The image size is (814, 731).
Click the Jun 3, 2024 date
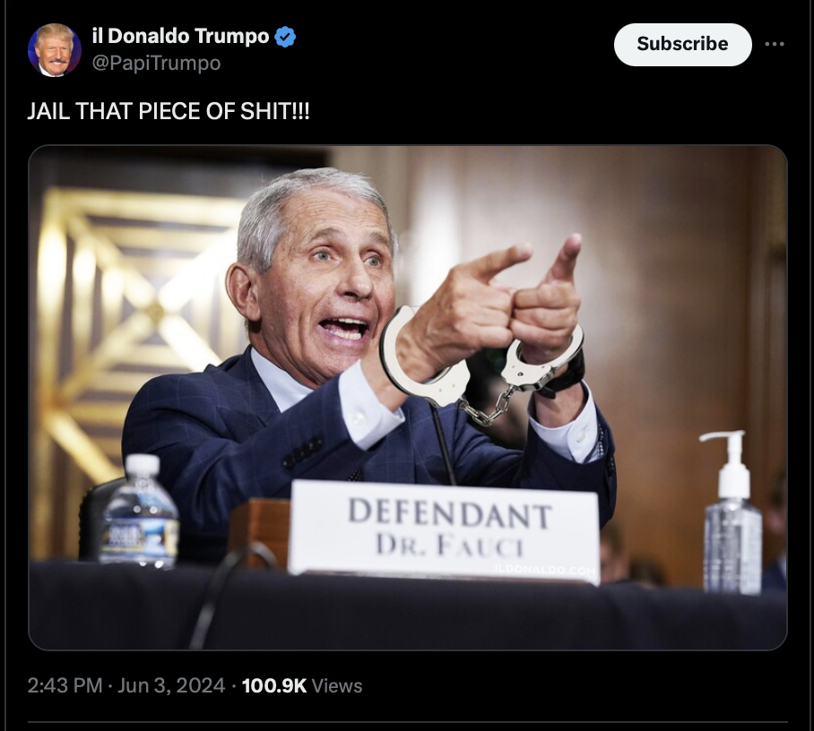pyautogui.click(x=171, y=685)
